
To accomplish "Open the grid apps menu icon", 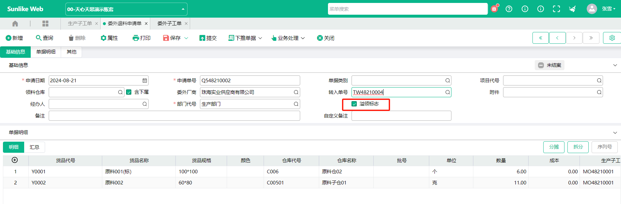I will (45, 24).
